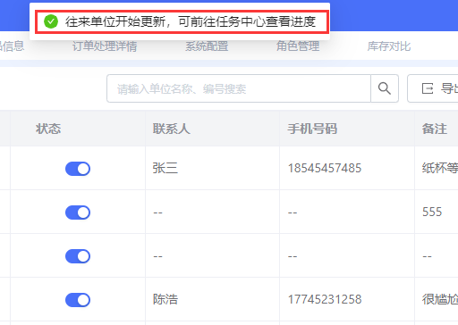The width and height of the screenshot is (458, 325).
Task: Toggle status switch in 张三 row
Action: tap(78, 169)
